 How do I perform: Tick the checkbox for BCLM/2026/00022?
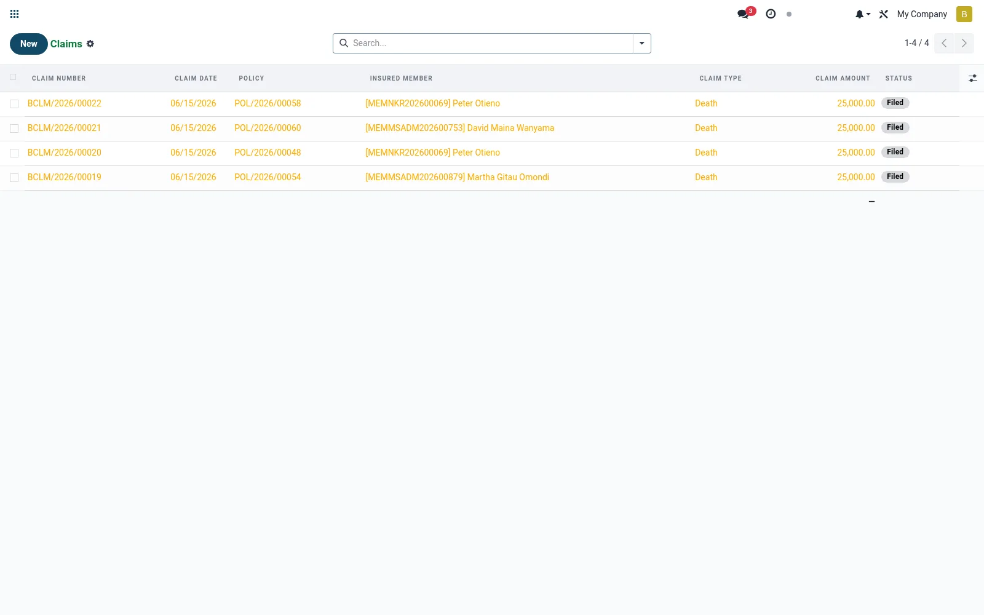[x=14, y=104]
